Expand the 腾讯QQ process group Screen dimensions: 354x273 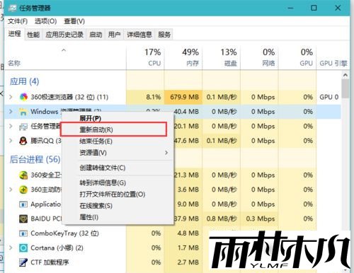click(11, 141)
